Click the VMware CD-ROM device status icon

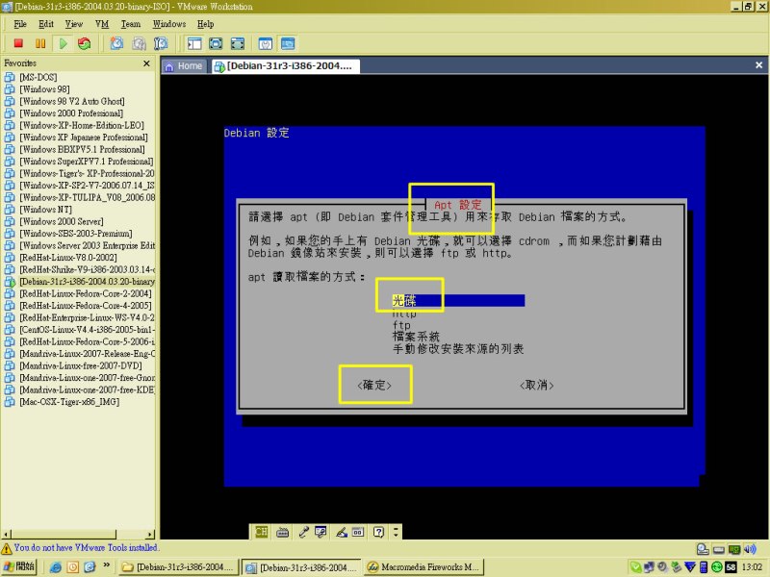pos(703,548)
